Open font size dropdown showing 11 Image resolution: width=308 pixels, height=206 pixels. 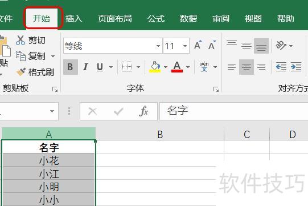185,46
